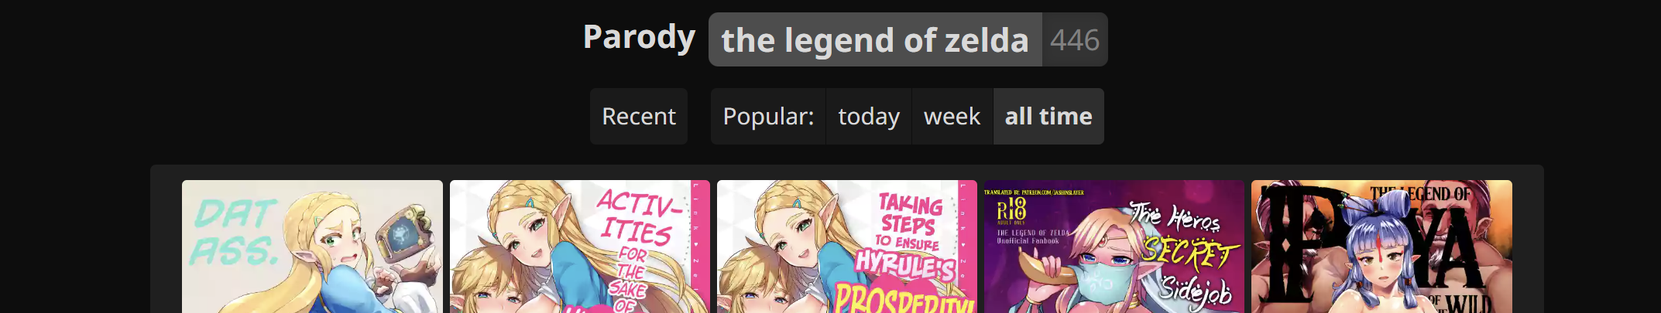Screen dimensions: 1661x313
Task: Click the R18 badge on the purple cover
Action: coord(1011,209)
